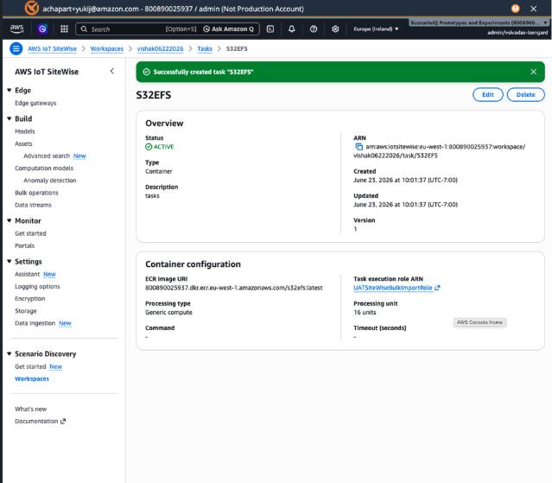Click the Ask Amazon Q button
552x483 pixels.
pyautogui.click(x=228, y=29)
